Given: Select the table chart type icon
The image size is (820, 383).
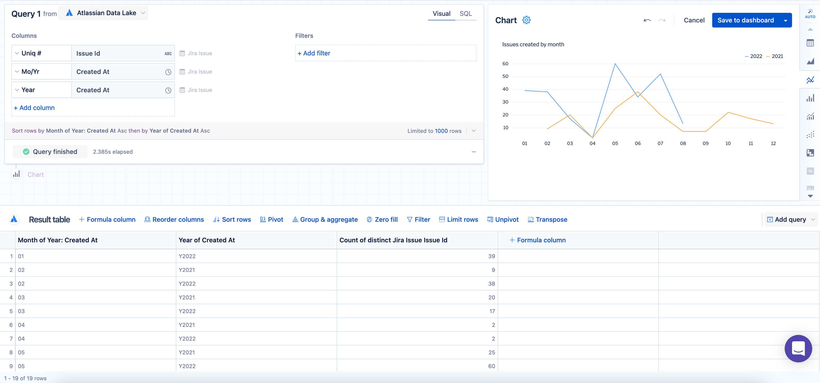Looking at the screenshot, I should coord(810,43).
